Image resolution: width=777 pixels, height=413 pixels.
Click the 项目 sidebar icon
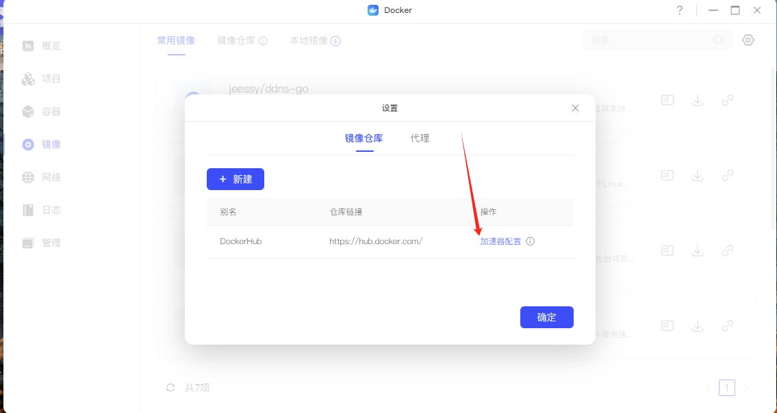28,79
